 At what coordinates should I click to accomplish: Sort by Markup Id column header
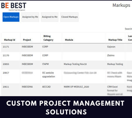(x=10, y=40)
